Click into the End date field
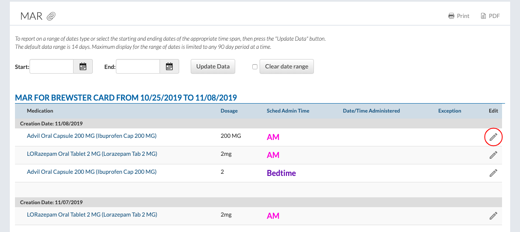The width and height of the screenshot is (520, 232). (138, 66)
